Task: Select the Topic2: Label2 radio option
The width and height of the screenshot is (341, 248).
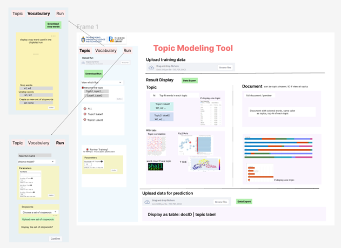Action: tap(85, 120)
